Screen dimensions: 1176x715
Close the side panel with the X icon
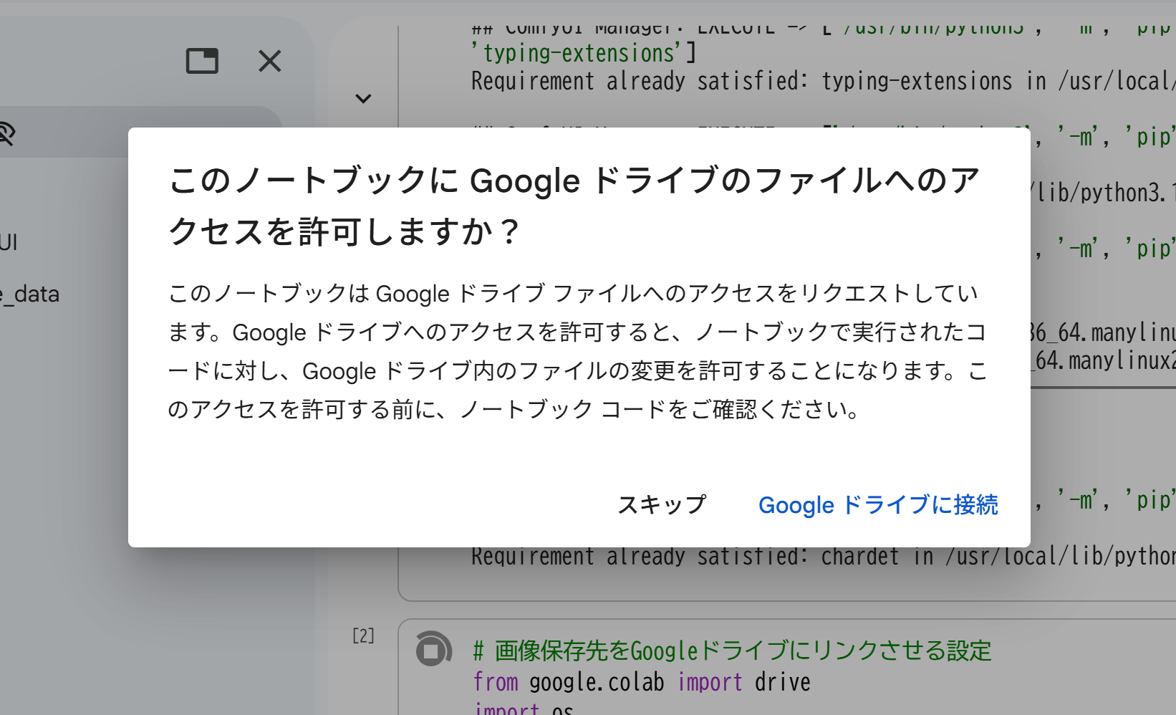point(270,61)
